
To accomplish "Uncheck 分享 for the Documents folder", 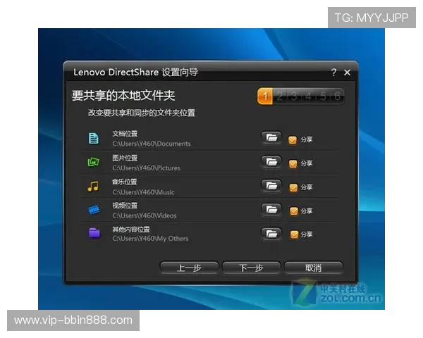I will click(293, 140).
